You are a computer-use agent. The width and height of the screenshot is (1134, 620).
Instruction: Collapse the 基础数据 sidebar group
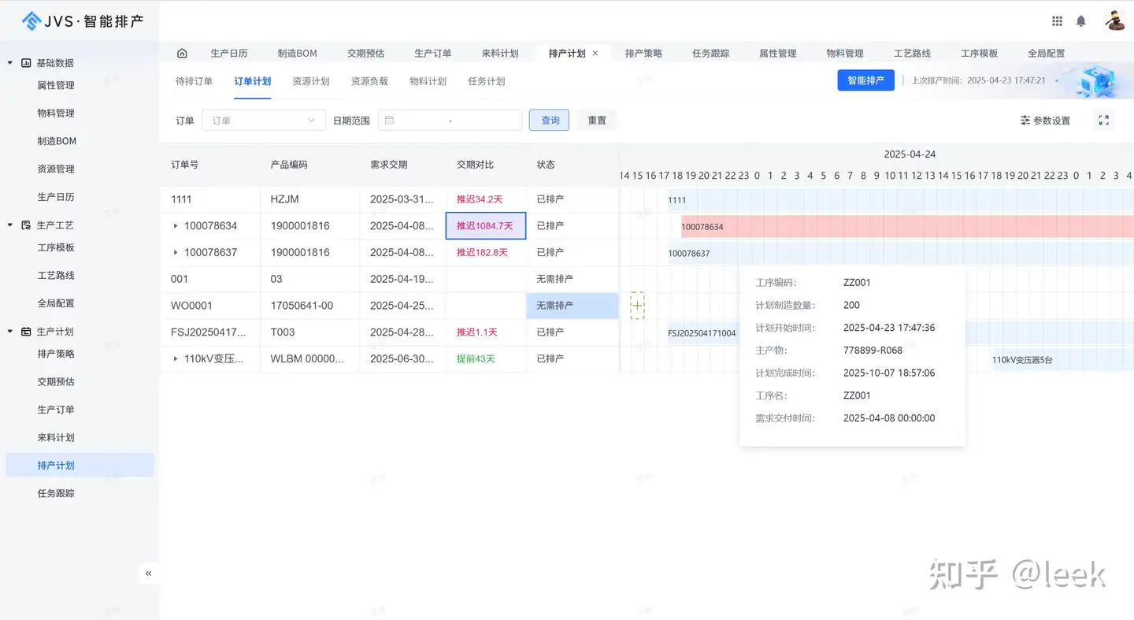(x=10, y=63)
